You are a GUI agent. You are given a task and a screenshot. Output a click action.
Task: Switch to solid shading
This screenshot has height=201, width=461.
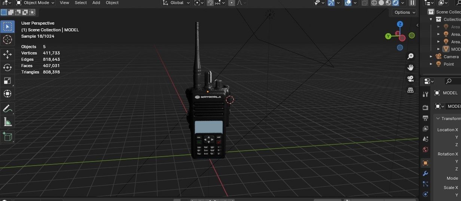(x=381, y=3)
